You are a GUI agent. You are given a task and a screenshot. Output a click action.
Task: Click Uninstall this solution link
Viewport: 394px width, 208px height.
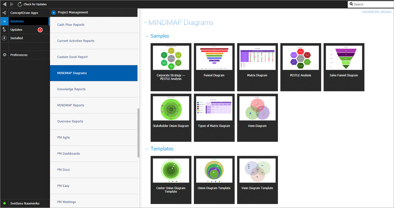click(377, 12)
